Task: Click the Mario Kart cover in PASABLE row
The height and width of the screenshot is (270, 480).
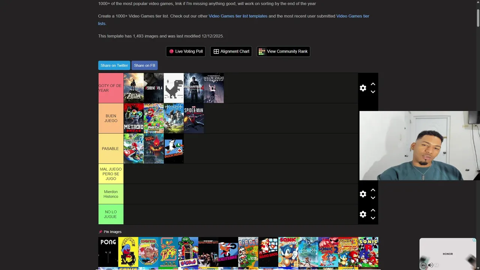Action: (133, 148)
